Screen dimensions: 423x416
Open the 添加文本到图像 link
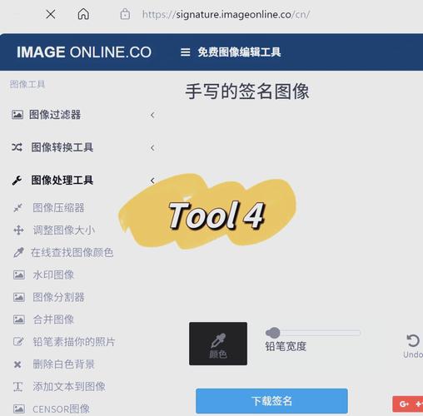[x=69, y=387]
